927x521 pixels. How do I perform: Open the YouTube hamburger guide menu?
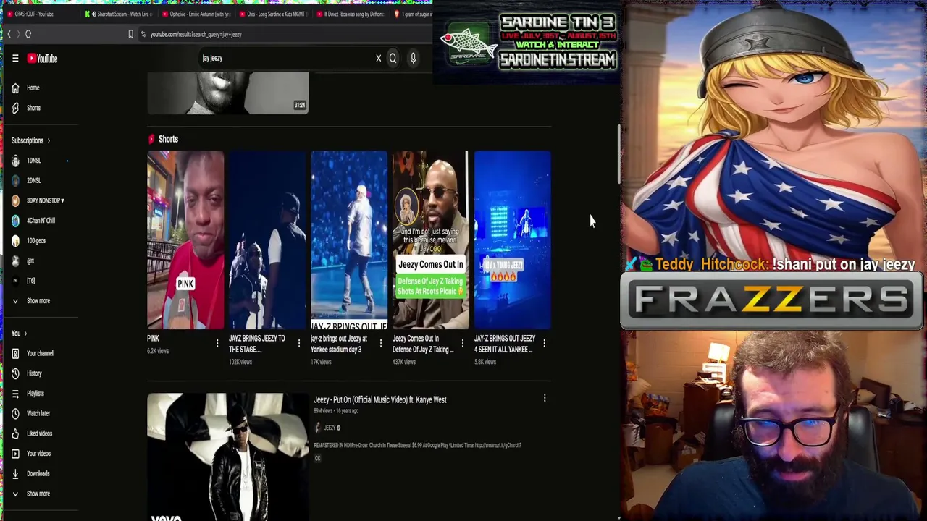coord(15,59)
